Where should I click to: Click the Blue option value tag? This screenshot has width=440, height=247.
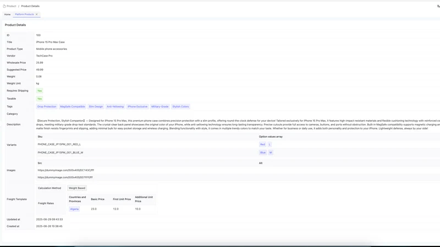pos(263,153)
